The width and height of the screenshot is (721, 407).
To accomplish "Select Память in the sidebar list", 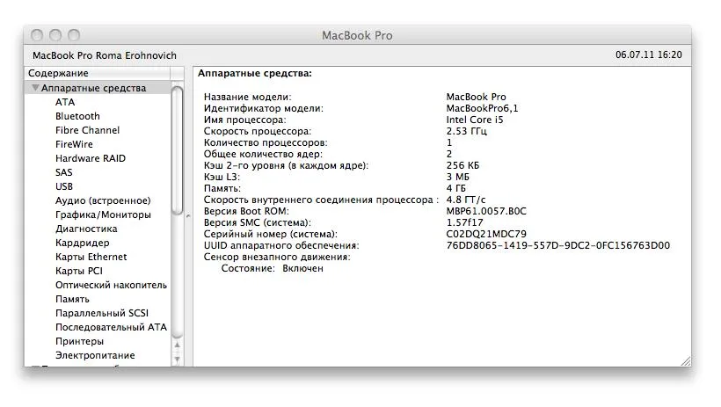I will tap(72, 299).
